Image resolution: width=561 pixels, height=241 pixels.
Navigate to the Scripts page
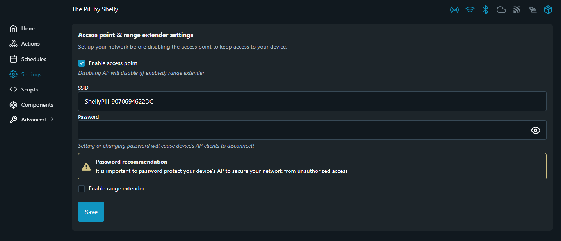point(29,90)
